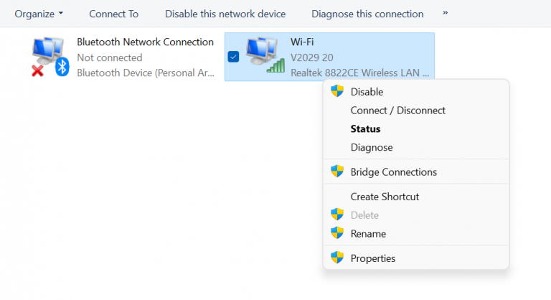Click the blue Bluetooth logo badge
The height and width of the screenshot is (300, 551).
(x=62, y=67)
